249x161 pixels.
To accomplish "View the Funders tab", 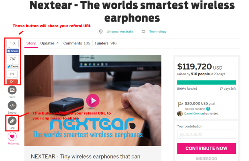I will (106, 43).
